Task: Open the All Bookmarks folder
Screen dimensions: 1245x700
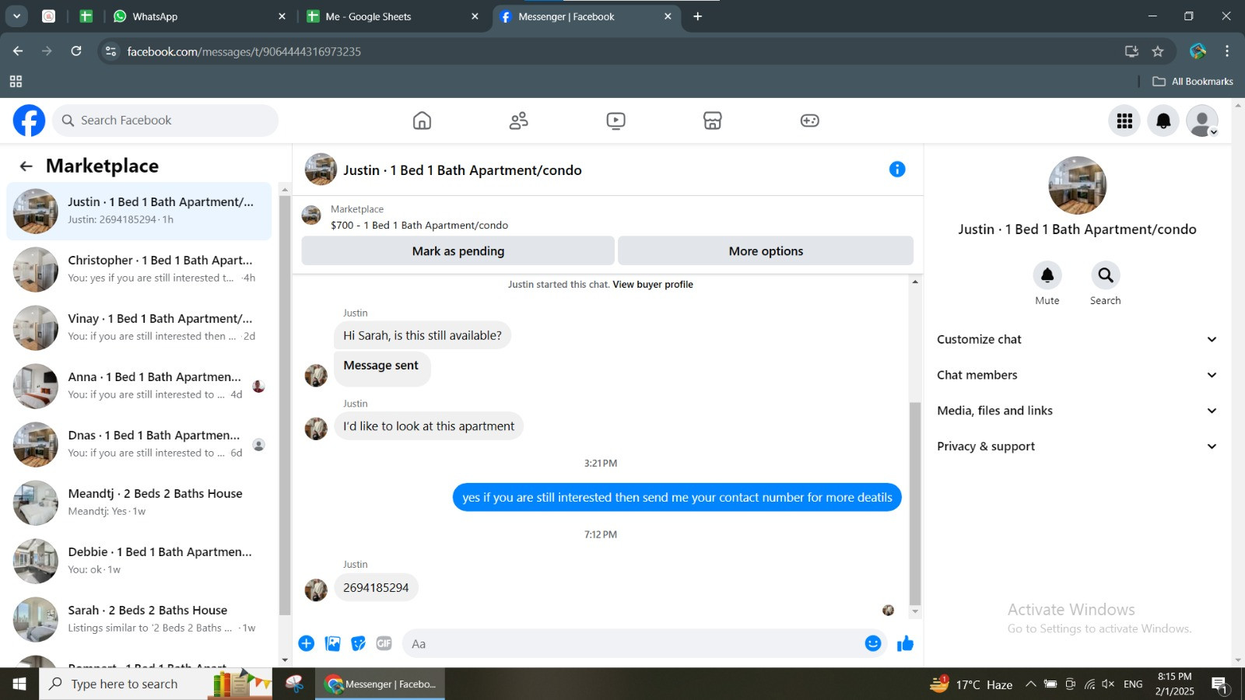Action: [1194, 82]
